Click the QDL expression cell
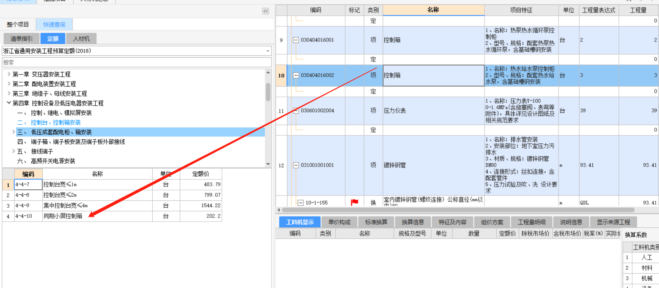The height and width of the screenshot is (288, 659). pyautogui.click(x=599, y=203)
